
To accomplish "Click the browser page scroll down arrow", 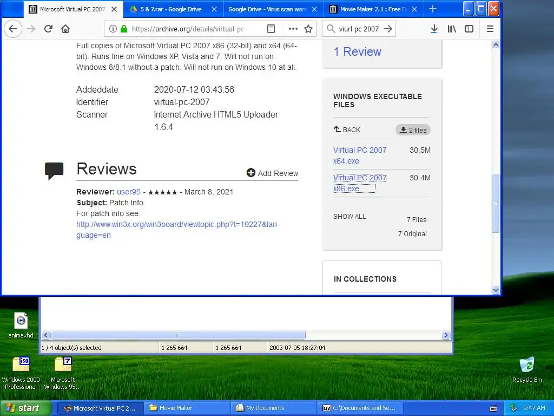I will [x=496, y=290].
